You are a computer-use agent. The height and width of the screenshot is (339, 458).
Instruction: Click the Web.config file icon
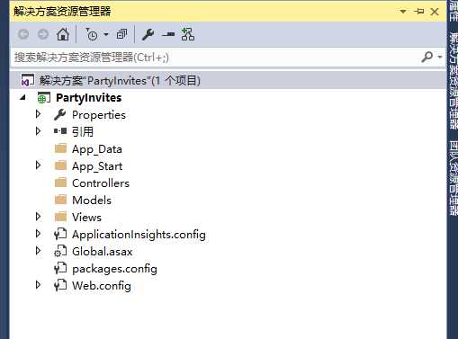click(60, 285)
